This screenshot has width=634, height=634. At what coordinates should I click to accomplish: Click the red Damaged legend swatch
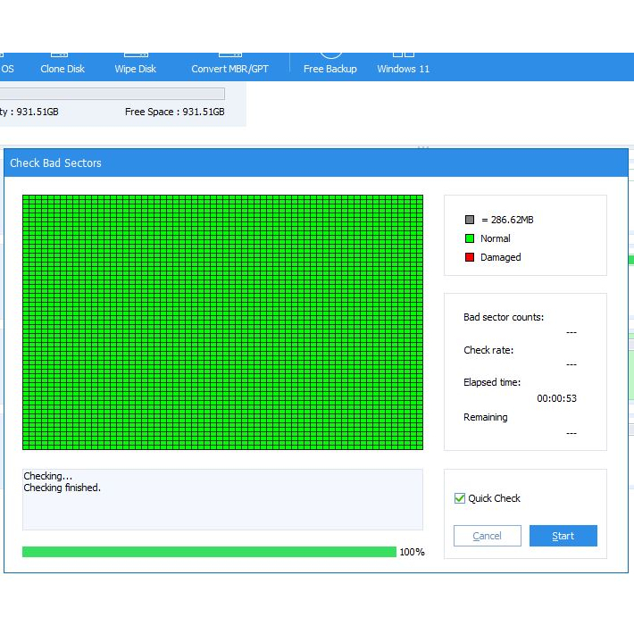(470, 257)
